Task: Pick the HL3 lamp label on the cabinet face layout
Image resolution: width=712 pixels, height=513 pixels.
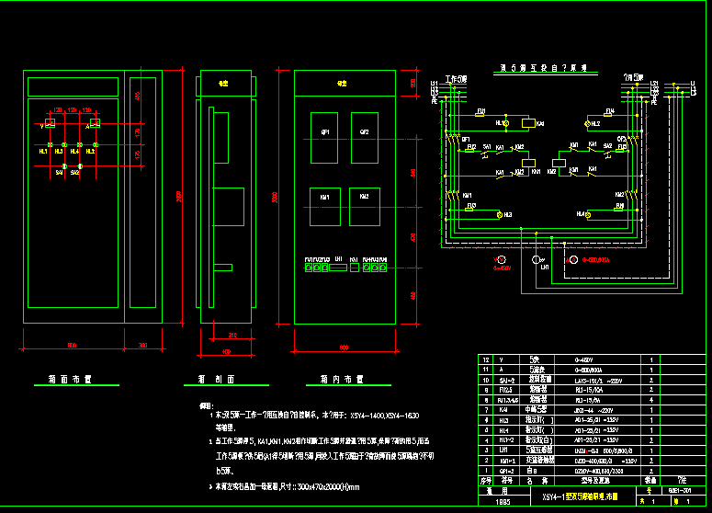Action: point(59,152)
